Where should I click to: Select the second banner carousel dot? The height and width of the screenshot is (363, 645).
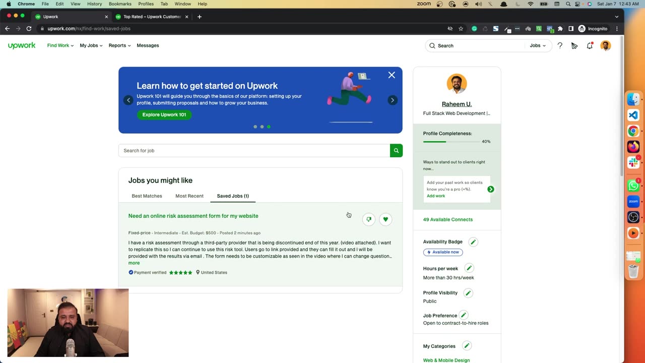(x=262, y=127)
